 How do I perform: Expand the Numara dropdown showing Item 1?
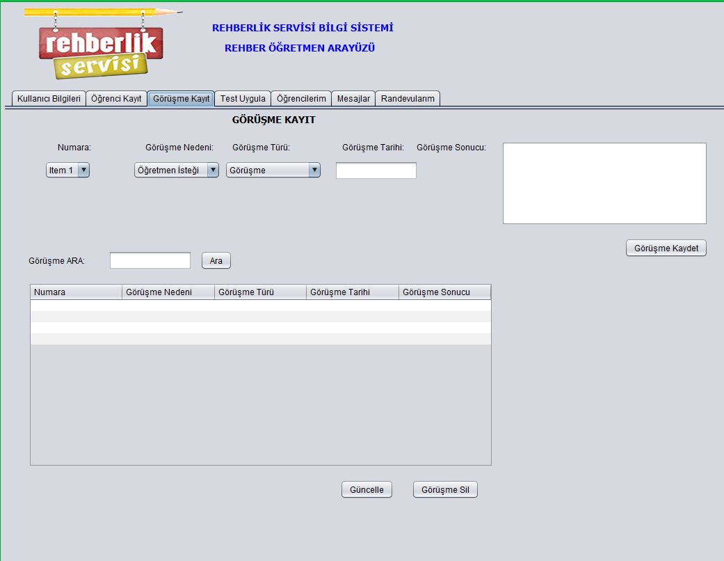(x=68, y=170)
